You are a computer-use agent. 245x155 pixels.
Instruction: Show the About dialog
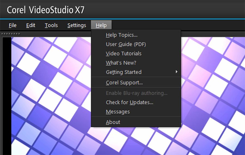pos(113,122)
